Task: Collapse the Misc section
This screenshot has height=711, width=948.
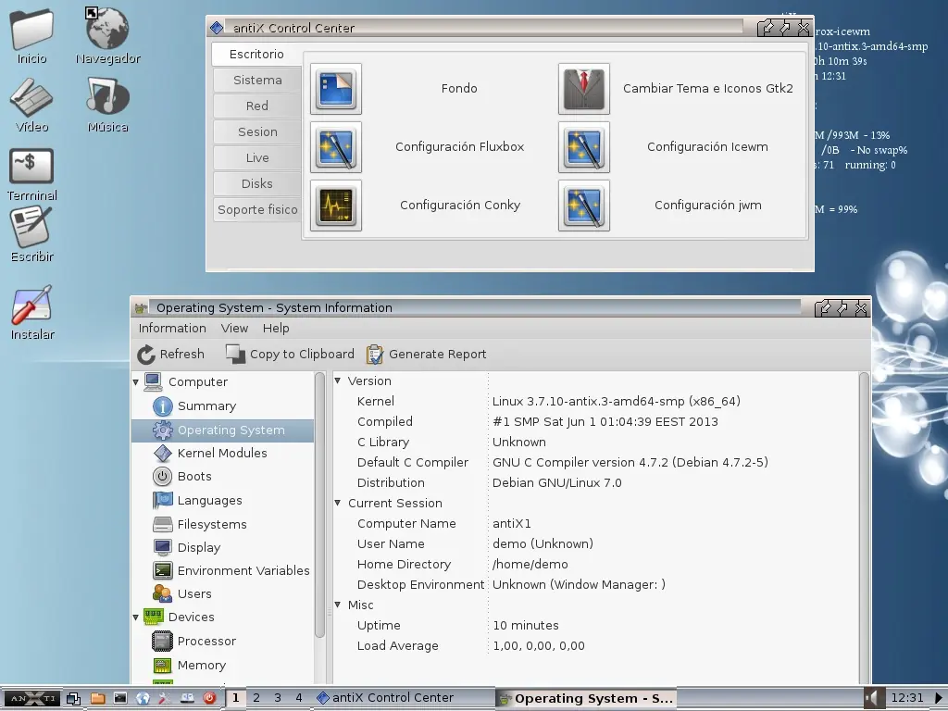Action: (x=337, y=605)
